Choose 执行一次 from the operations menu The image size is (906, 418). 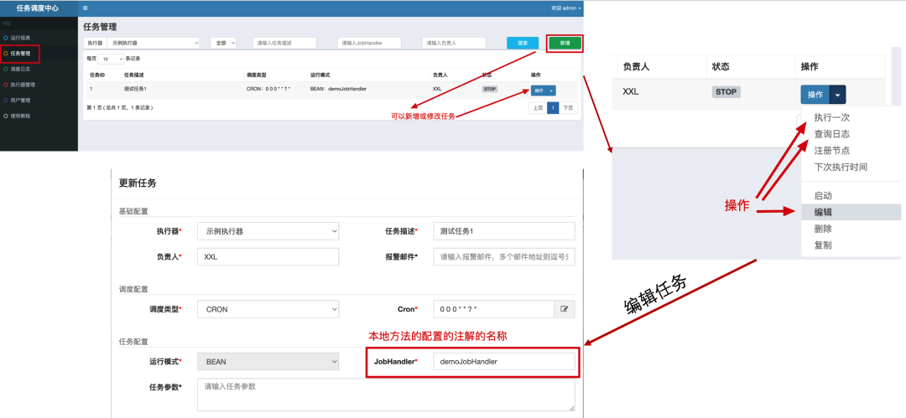tap(832, 117)
